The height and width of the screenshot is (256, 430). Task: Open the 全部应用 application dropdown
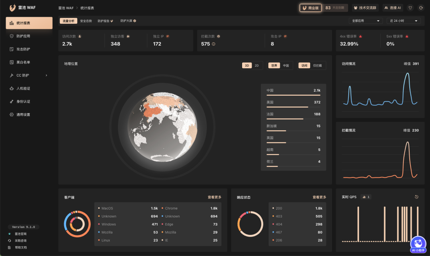point(365,21)
